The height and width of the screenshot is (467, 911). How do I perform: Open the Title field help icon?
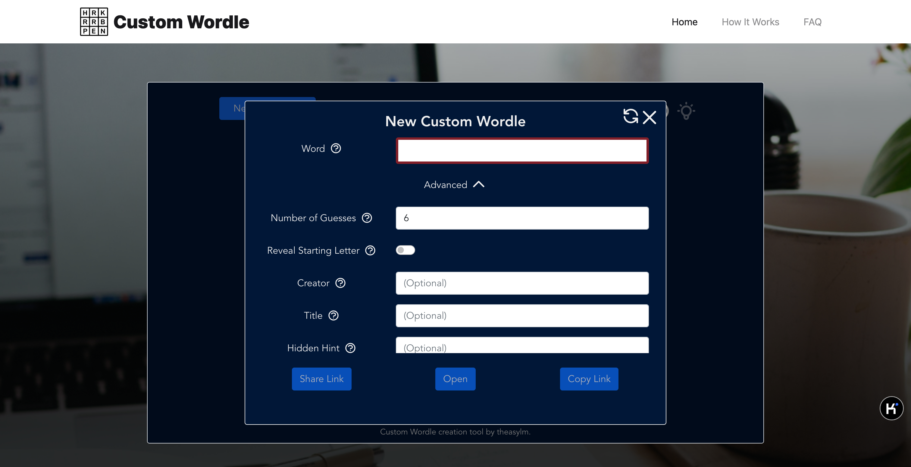[333, 315]
